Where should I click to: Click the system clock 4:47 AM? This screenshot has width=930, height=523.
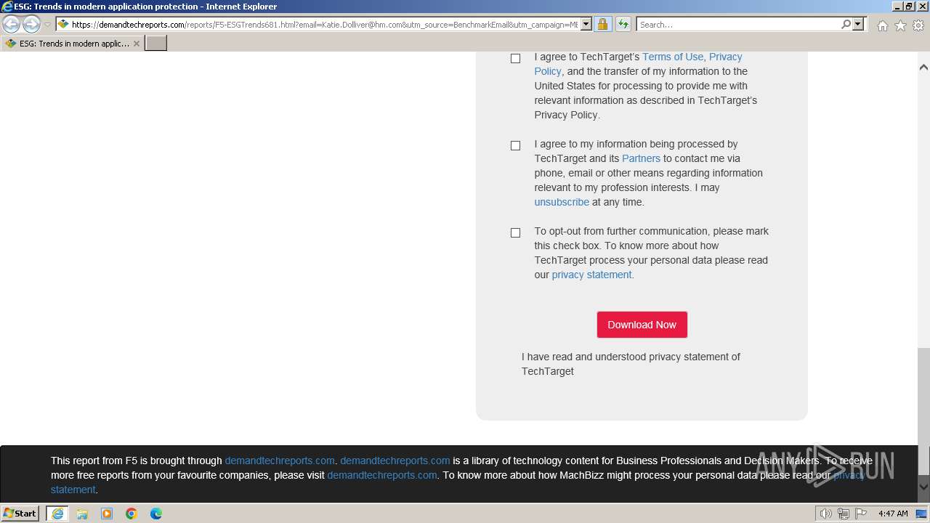[x=893, y=514]
